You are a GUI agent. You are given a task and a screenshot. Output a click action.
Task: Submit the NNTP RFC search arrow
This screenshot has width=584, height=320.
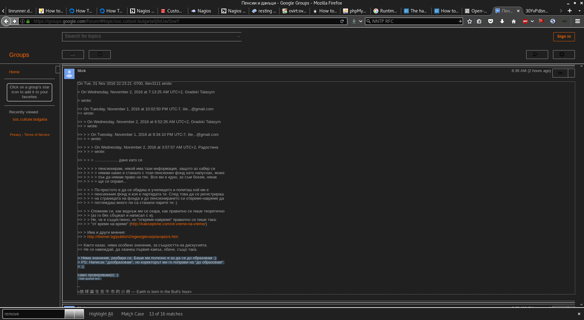point(460,21)
